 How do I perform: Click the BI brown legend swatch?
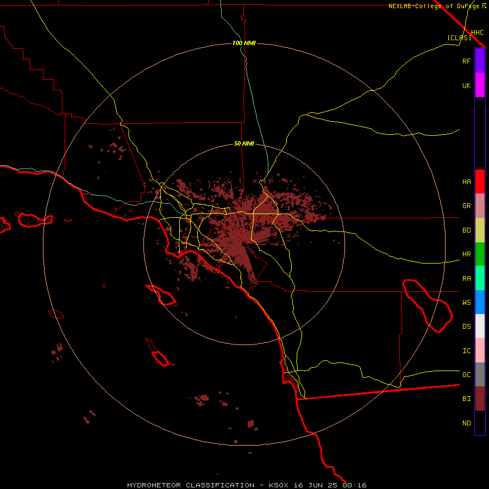[480, 399]
